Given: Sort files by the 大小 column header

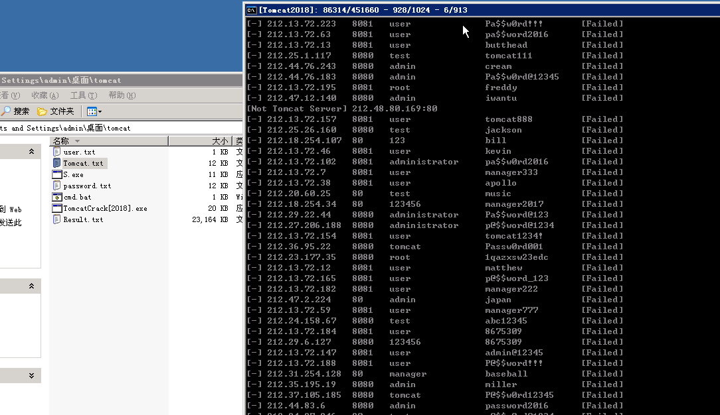Looking at the screenshot, I should point(200,141).
